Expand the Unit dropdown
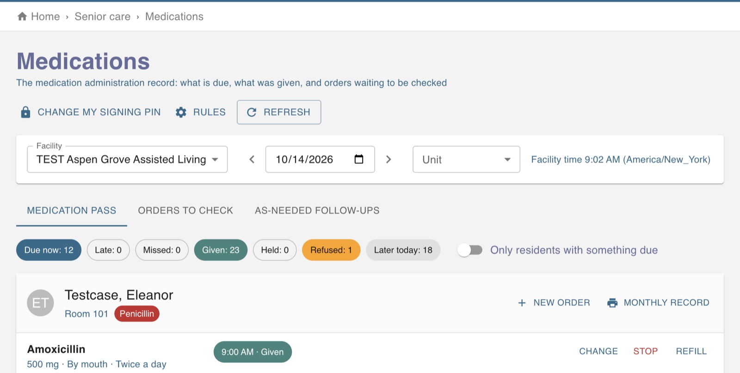Viewport: 740px width, 373px height. pyautogui.click(x=466, y=159)
